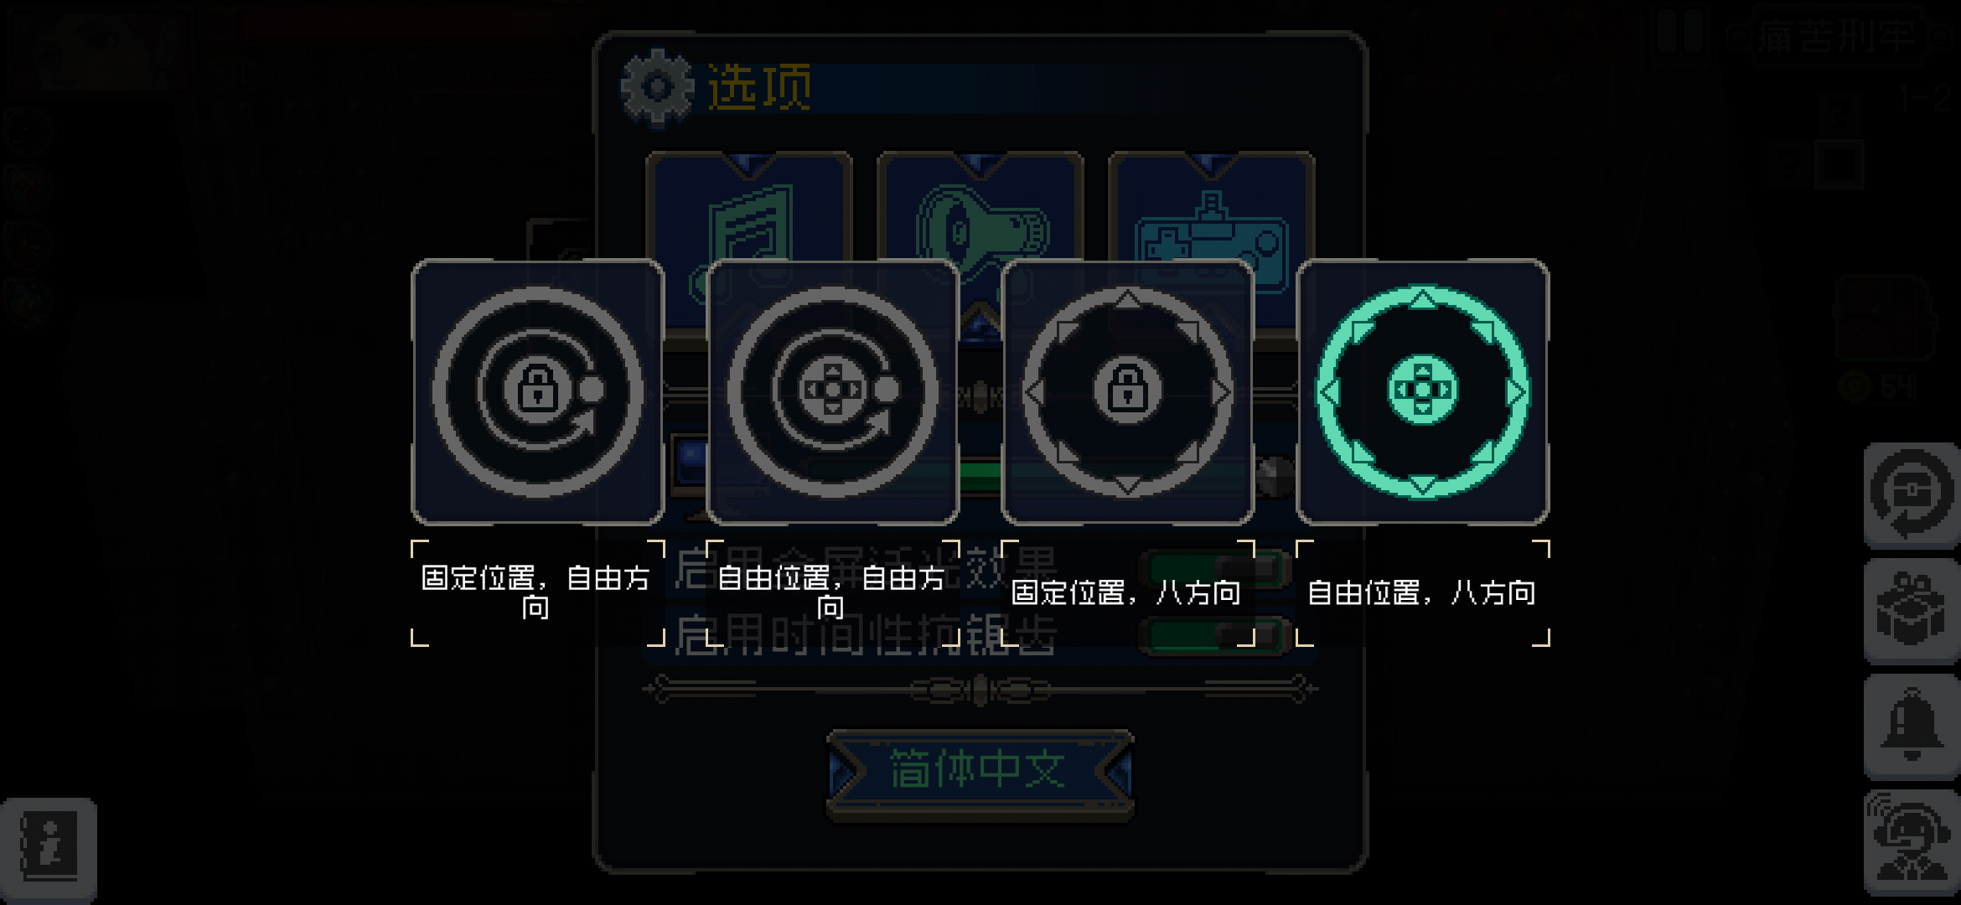
Task: Select fixed position, free direction joystick
Action: pos(538,391)
